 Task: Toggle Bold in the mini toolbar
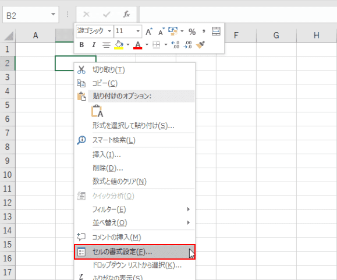click(x=81, y=45)
